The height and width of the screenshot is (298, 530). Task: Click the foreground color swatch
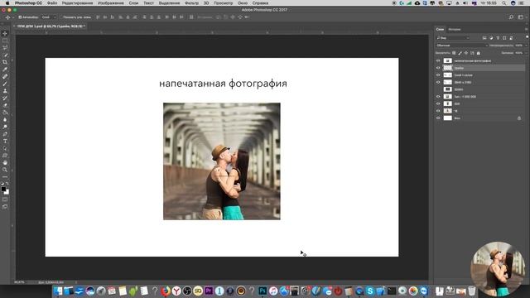(x=3, y=190)
